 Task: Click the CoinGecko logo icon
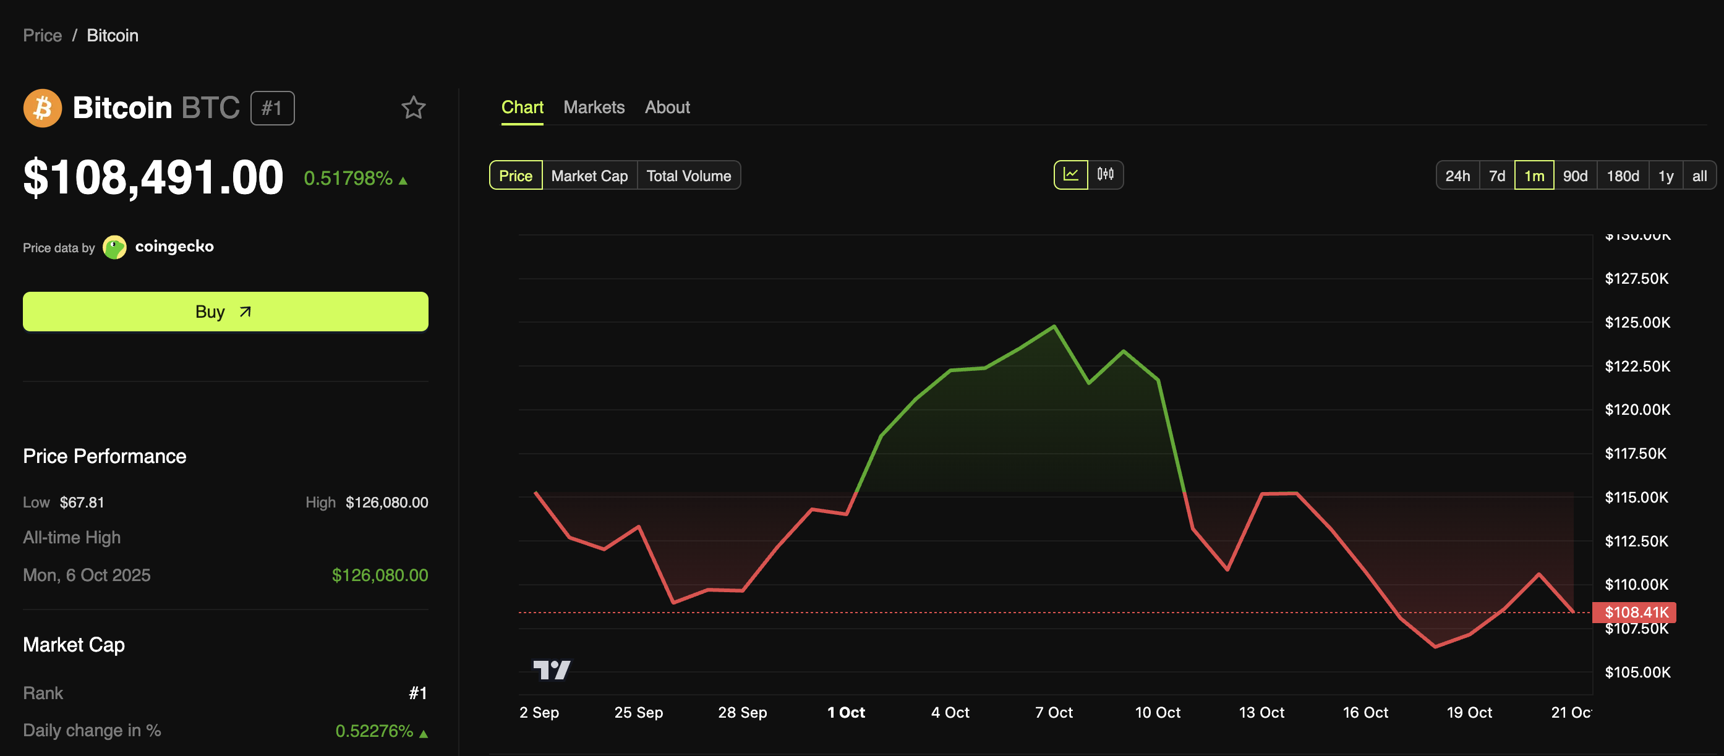pos(114,247)
